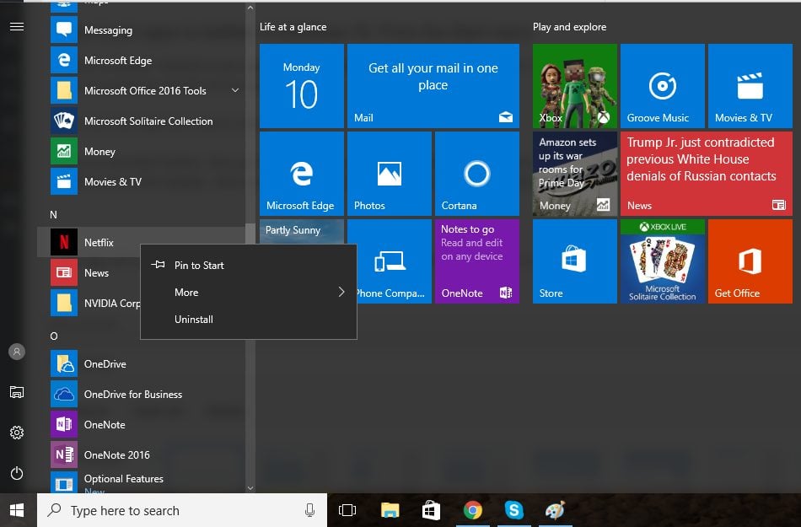Click the Windows Start button
Image resolution: width=801 pixels, height=527 pixels.
click(x=17, y=510)
